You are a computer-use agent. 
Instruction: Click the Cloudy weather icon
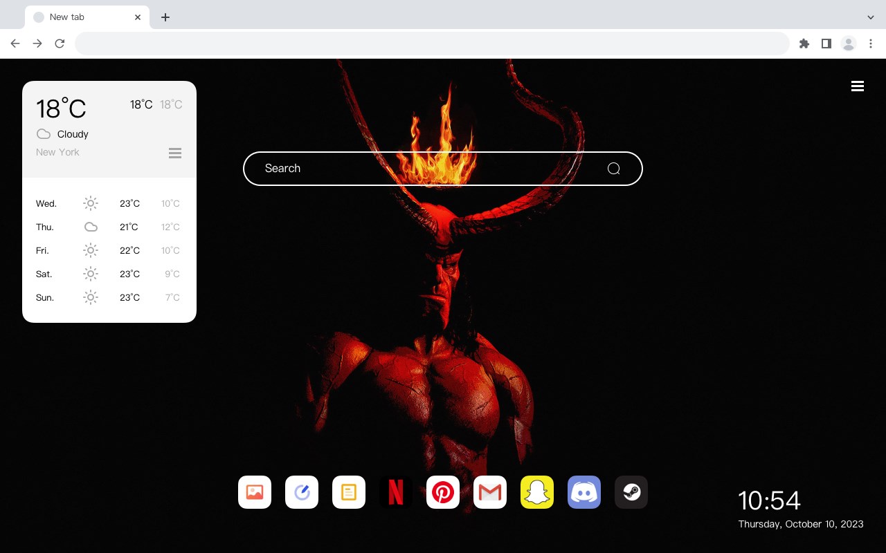click(44, 134)
